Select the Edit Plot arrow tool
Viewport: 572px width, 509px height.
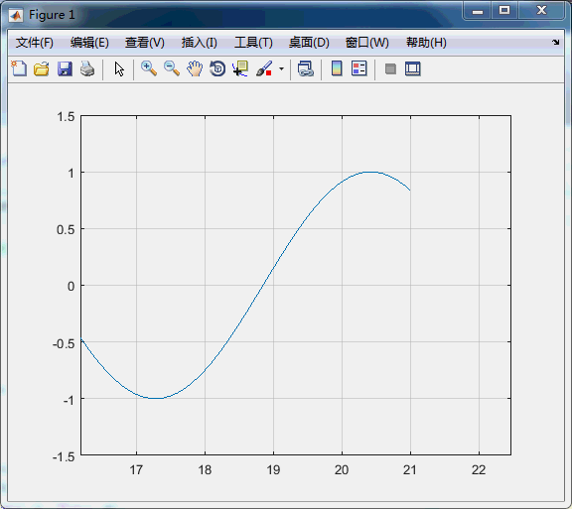point(119,68)
